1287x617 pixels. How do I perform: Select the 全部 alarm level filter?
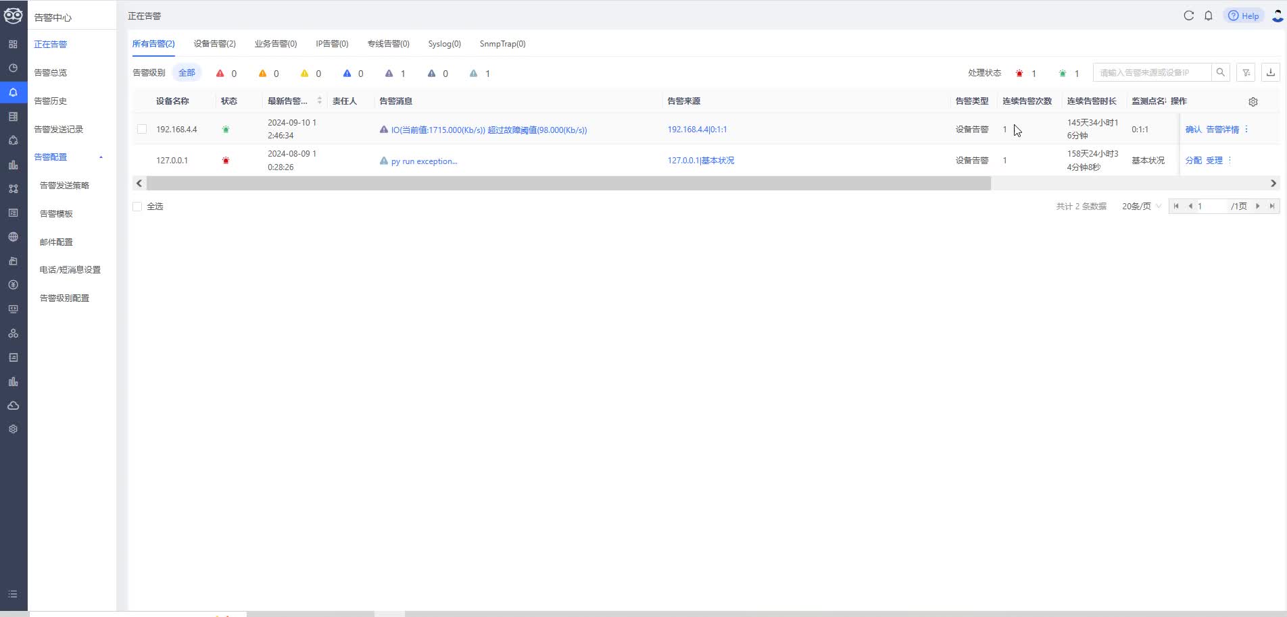click(x=187, y=73)
